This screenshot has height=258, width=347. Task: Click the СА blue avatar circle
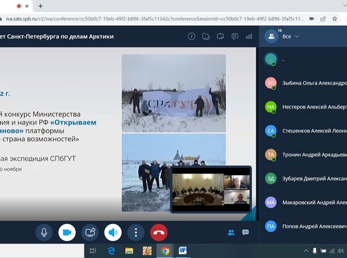click(x=271, y=131)
